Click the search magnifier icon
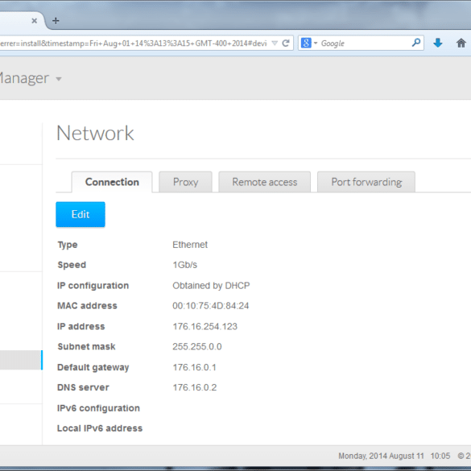Image resolution: width=471 pixels, height=471 pixels. [x=416, y=43]
